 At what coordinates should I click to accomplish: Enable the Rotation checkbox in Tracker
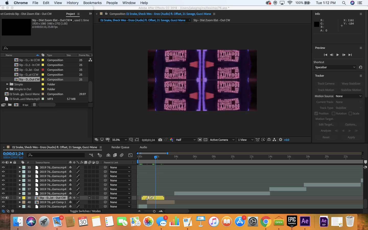coord(333,113)
